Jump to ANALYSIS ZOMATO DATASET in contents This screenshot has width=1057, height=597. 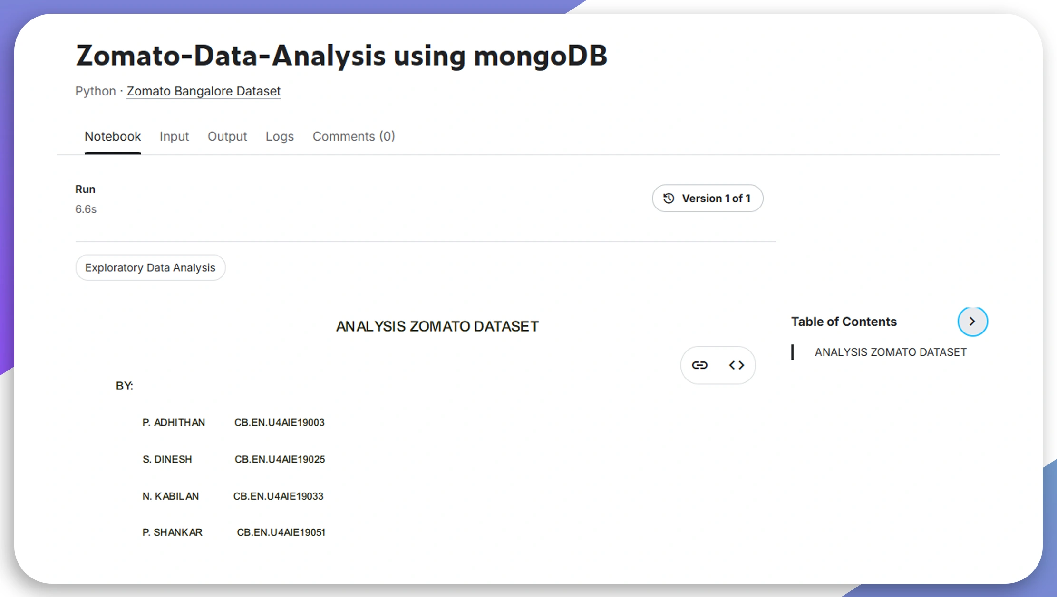891,352
